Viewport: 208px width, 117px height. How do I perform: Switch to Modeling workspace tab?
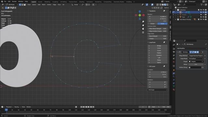tap(47, 2)
